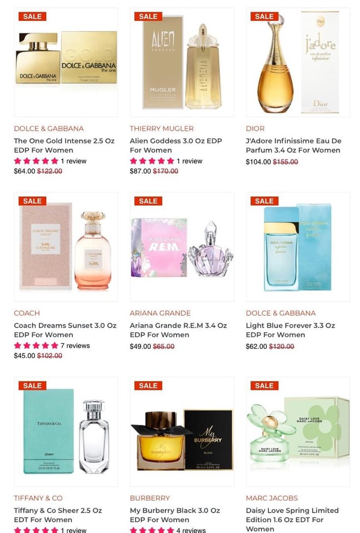Open the Light Blue Forever product image
Screen dimensions: 360x533
pyautogui.click(x=298, y=247)
